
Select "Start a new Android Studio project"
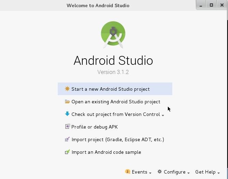coord(110,89)
